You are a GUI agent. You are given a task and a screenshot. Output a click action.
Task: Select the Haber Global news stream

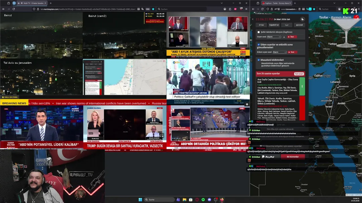coord(124,128)
